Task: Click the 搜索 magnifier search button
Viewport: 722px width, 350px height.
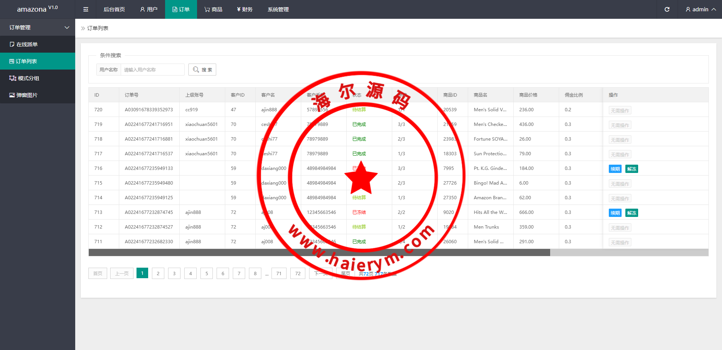Action: click(202, 70)
